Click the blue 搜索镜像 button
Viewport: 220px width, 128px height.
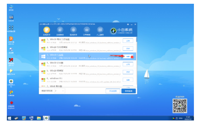click(128, 91)
